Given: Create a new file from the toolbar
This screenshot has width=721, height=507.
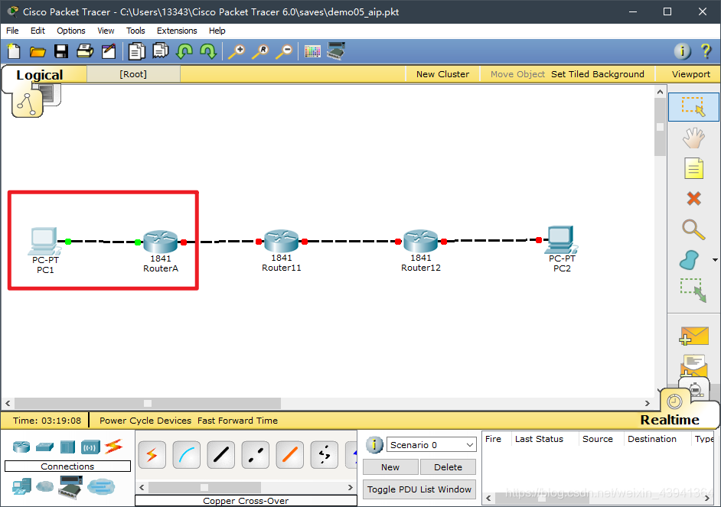Looking at the screenshot, I should coord(14,51).
